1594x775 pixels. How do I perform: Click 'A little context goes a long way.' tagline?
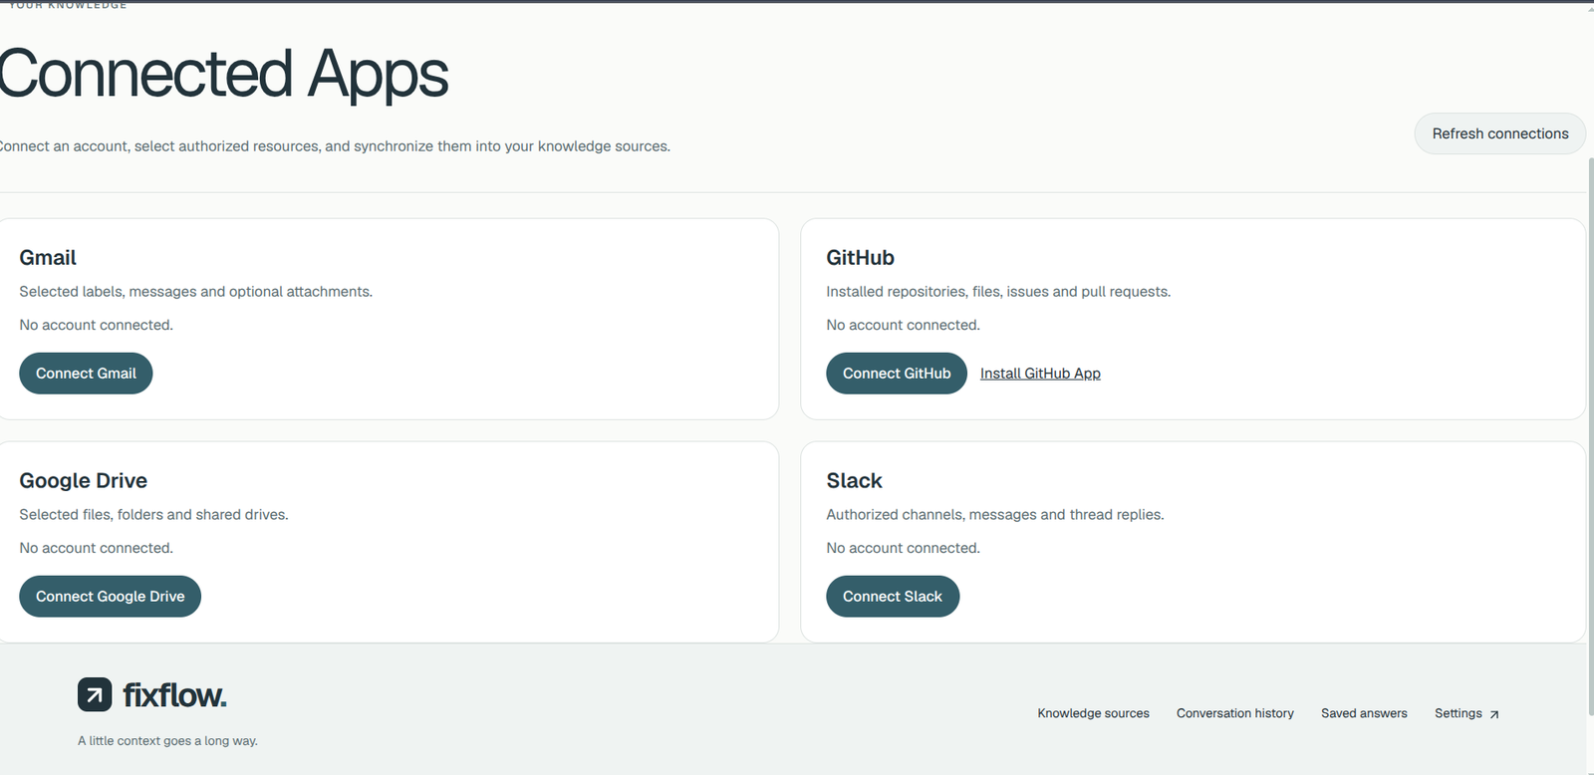click(167, 741)
